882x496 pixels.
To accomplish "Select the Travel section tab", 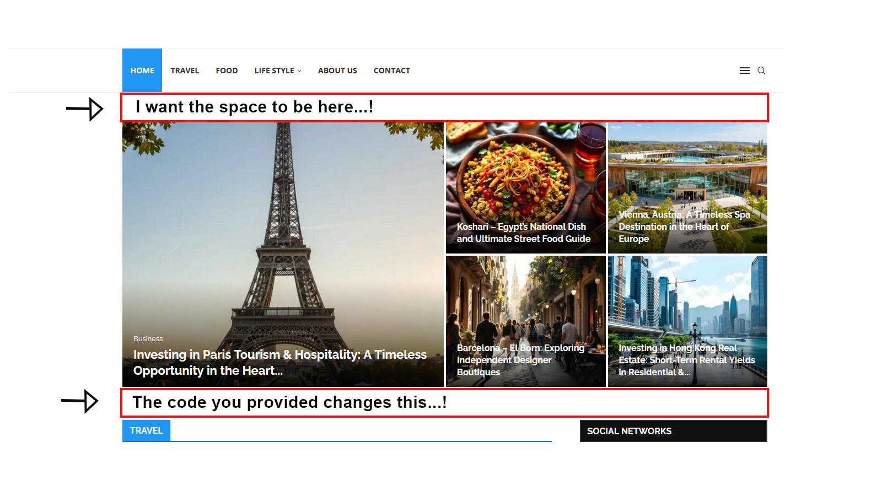I will 146,430.
